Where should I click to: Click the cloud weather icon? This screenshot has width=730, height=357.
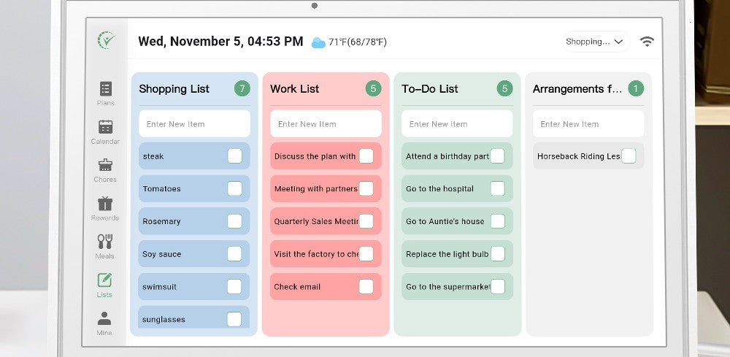point(318,42)
